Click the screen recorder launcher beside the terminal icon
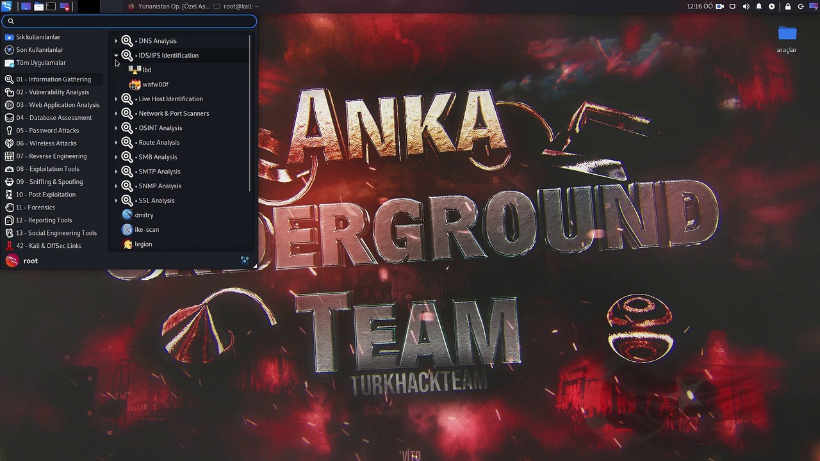 tap(64, 6)
